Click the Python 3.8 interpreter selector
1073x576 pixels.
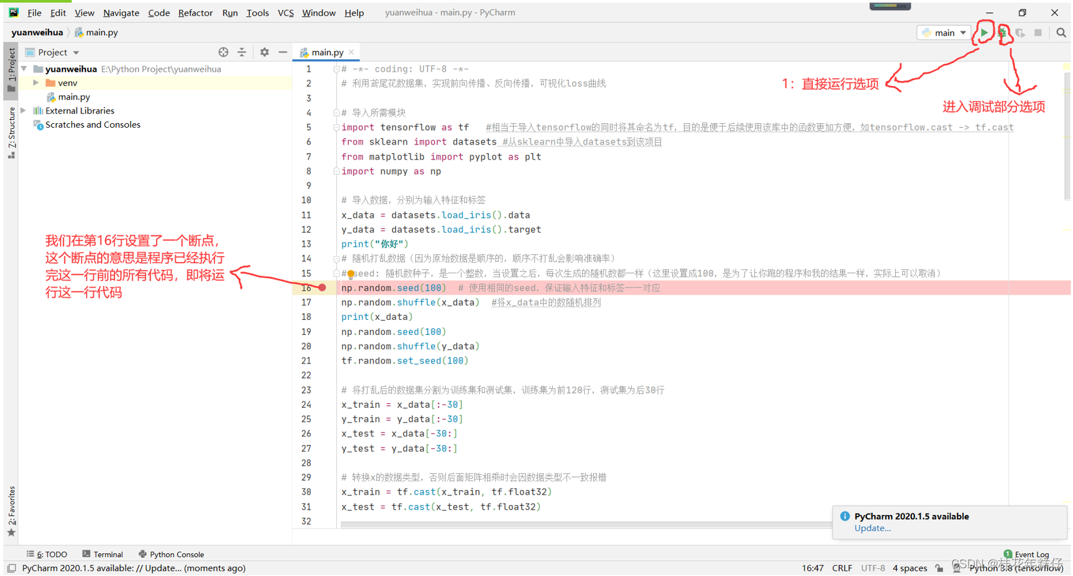1016,568
